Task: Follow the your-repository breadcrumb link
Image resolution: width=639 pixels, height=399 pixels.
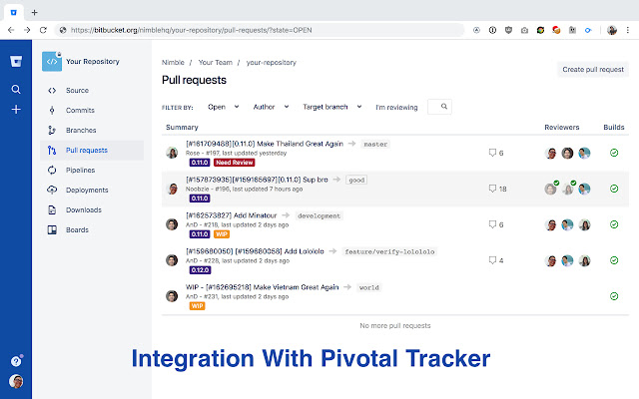Action: [271, 62]
